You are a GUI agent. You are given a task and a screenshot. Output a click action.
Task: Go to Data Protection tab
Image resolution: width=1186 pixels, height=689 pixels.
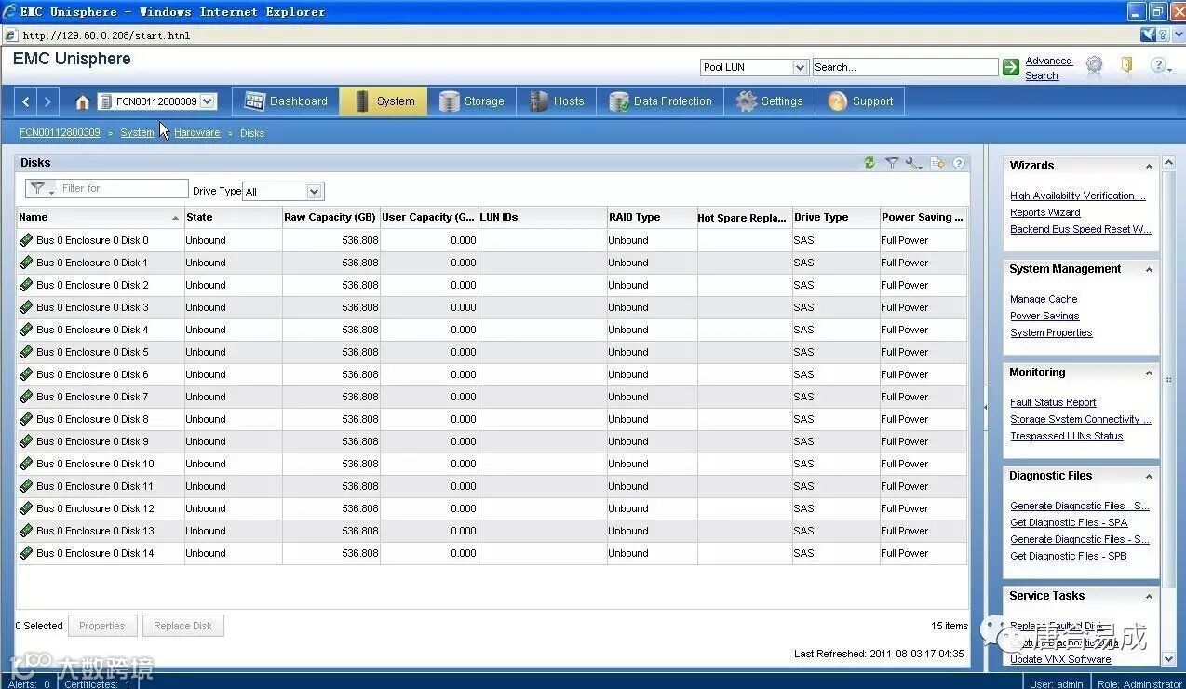click(661, 101)
